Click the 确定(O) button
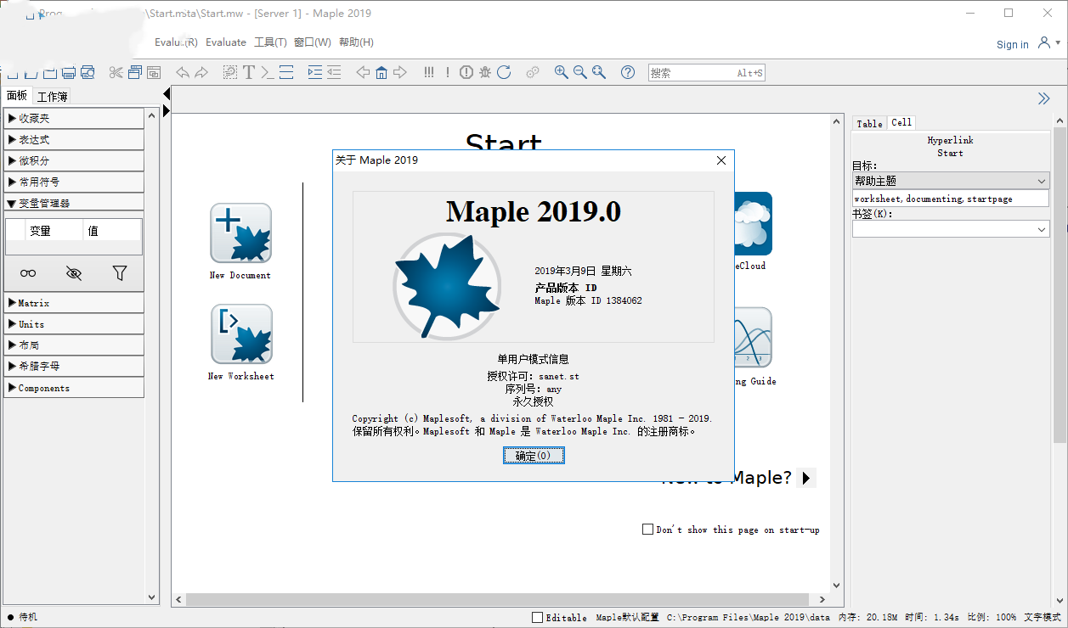The image size is (1068, 628). (534, 456)
